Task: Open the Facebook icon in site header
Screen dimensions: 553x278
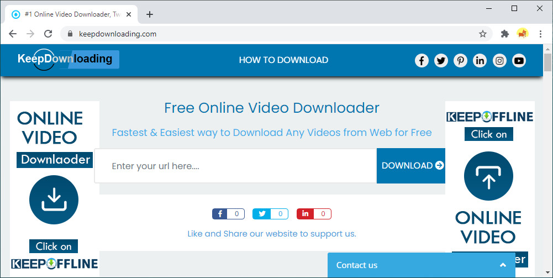Action: point(422,60)
